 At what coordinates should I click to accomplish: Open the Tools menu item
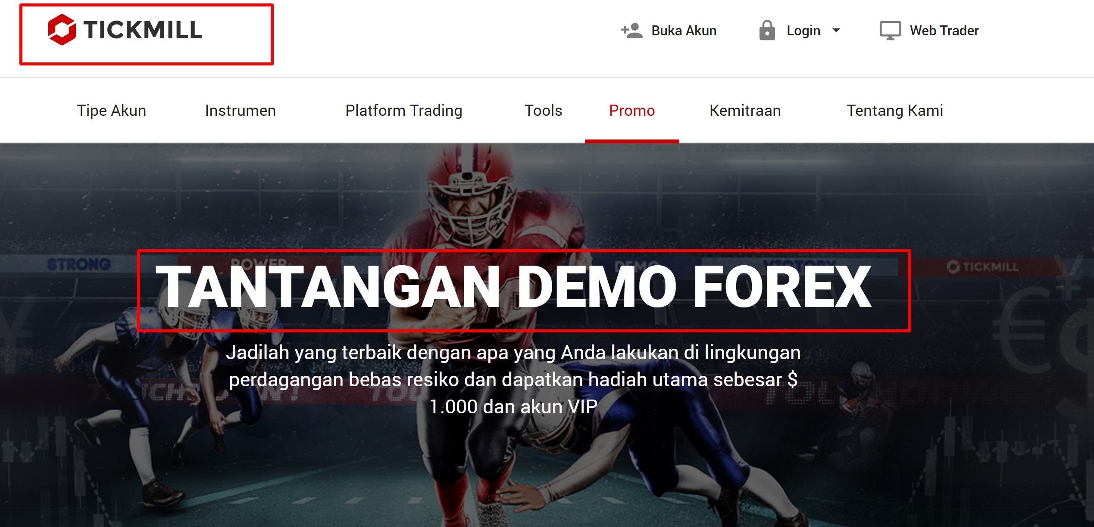click(544, 111)
